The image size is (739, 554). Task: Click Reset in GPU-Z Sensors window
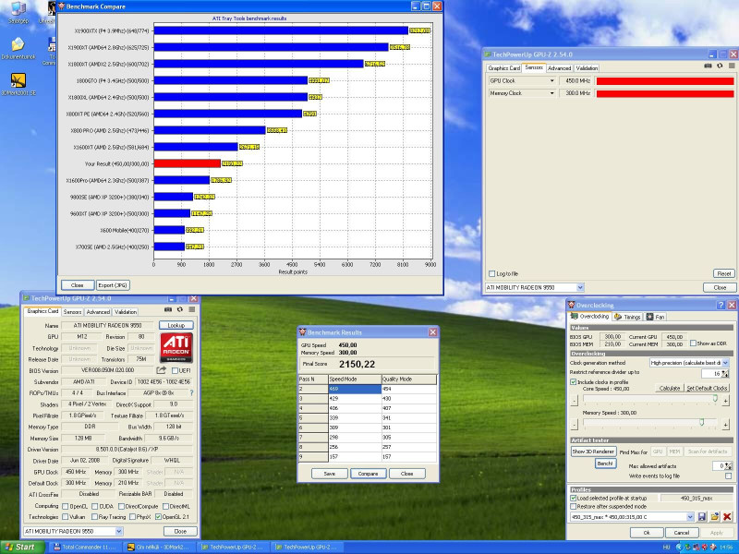(x=724, y=273)
